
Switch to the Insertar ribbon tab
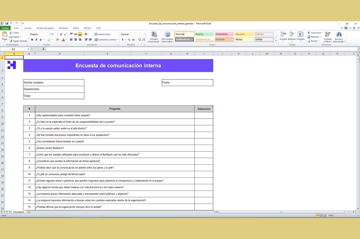point(28,28)
